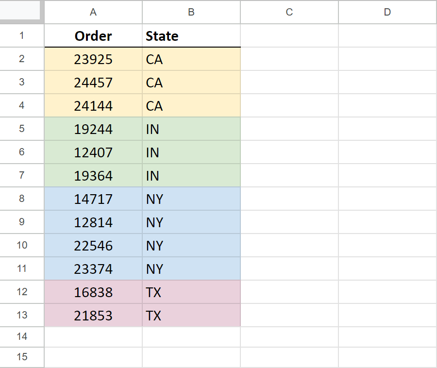Select column B header

[x=191, y=13]
